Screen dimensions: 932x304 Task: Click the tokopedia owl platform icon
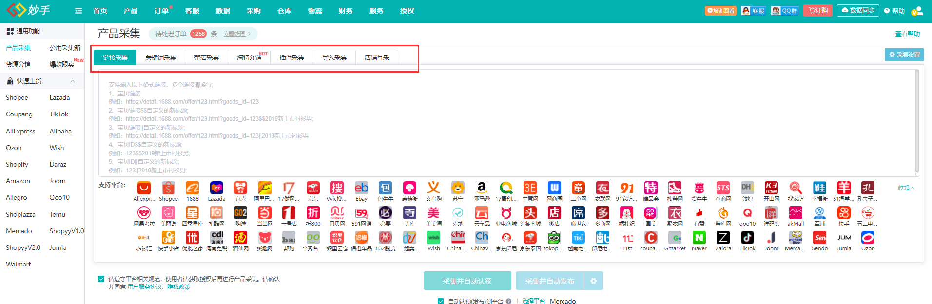[554, 238]
